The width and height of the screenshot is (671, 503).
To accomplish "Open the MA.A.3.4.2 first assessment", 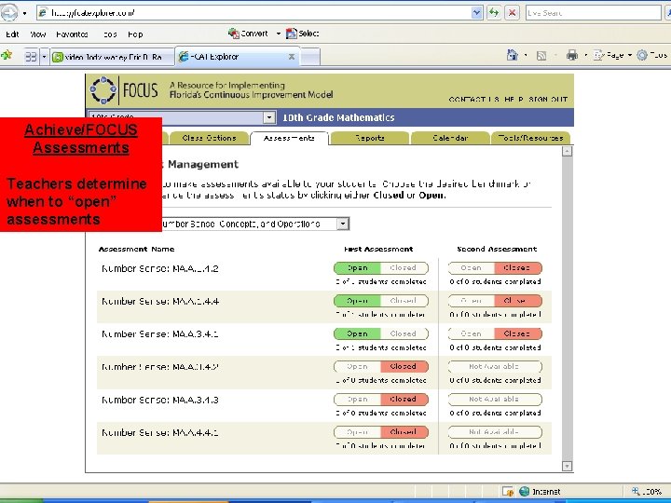I will tap(357, 367).
